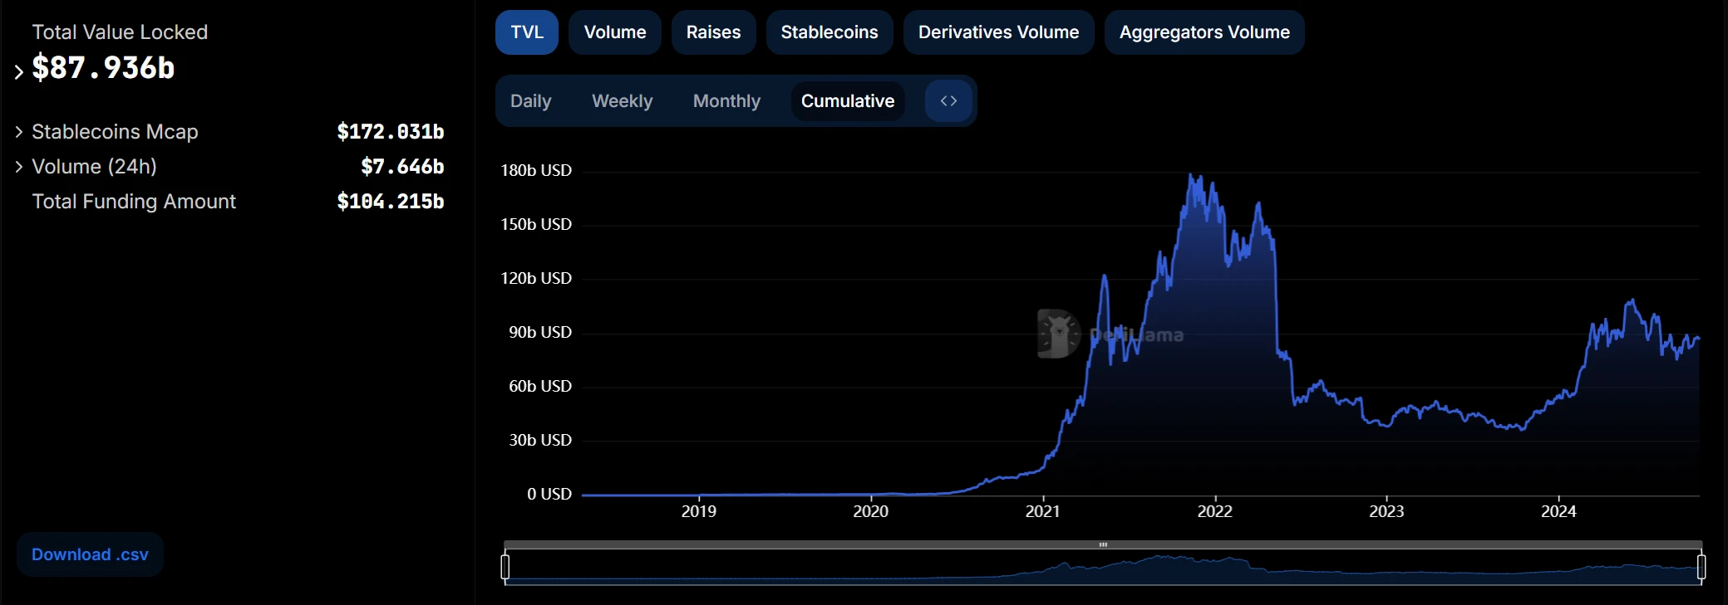This screenshot has height=605, width=1728.
Task: Expand the Volume (24h) row
Action: coord(19,167)
